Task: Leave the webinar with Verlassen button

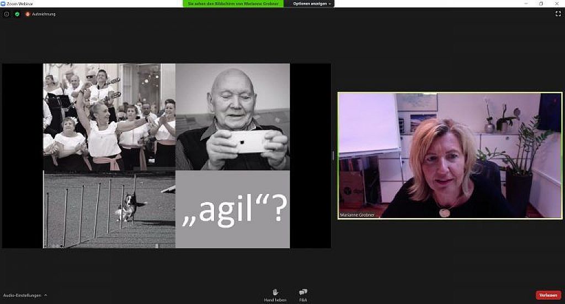Action: pyautogui.click(x=548, y=295)
